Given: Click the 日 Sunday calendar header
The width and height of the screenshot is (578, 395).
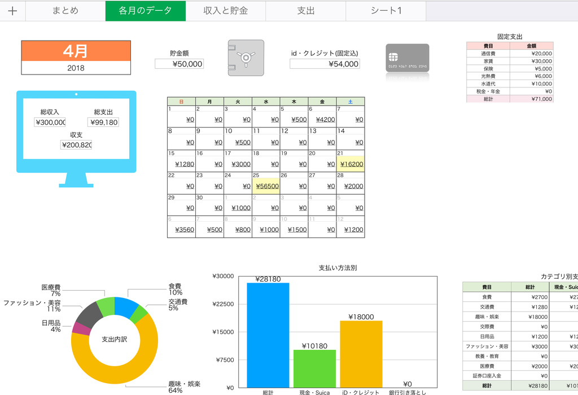Looking at the screenshot, I should pyautogui.click(x=181, y=102).
